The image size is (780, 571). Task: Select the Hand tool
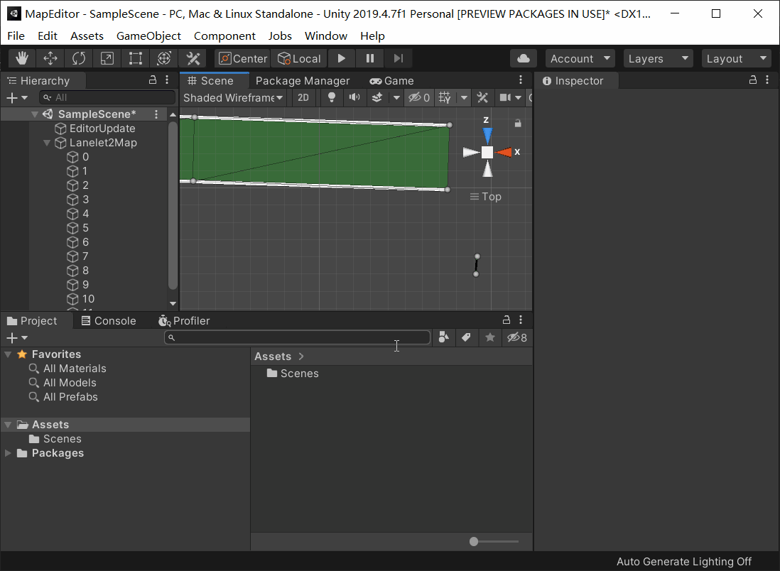pyautogui.click(x=22, y=59)
